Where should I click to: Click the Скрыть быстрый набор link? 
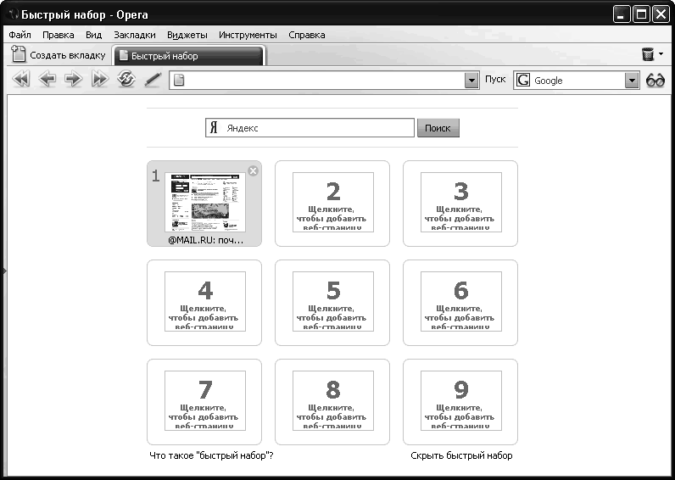[x=461, y=455]
